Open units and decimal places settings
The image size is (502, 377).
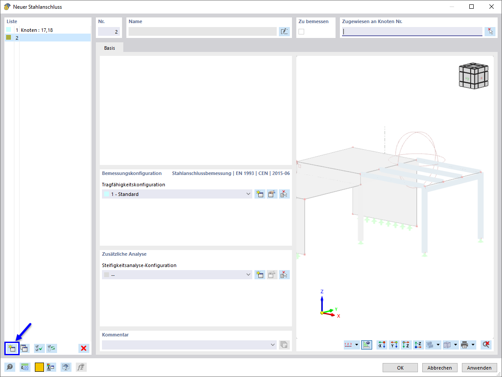tap(25, 367)
